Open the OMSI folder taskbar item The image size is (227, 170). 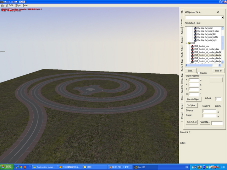[92, 167]
